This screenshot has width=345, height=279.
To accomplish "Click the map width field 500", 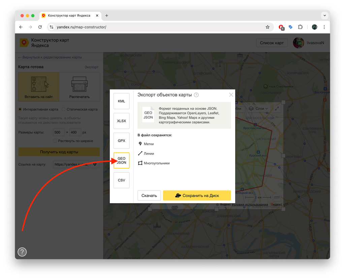I will pyautogui.click(x=59, y=132).
